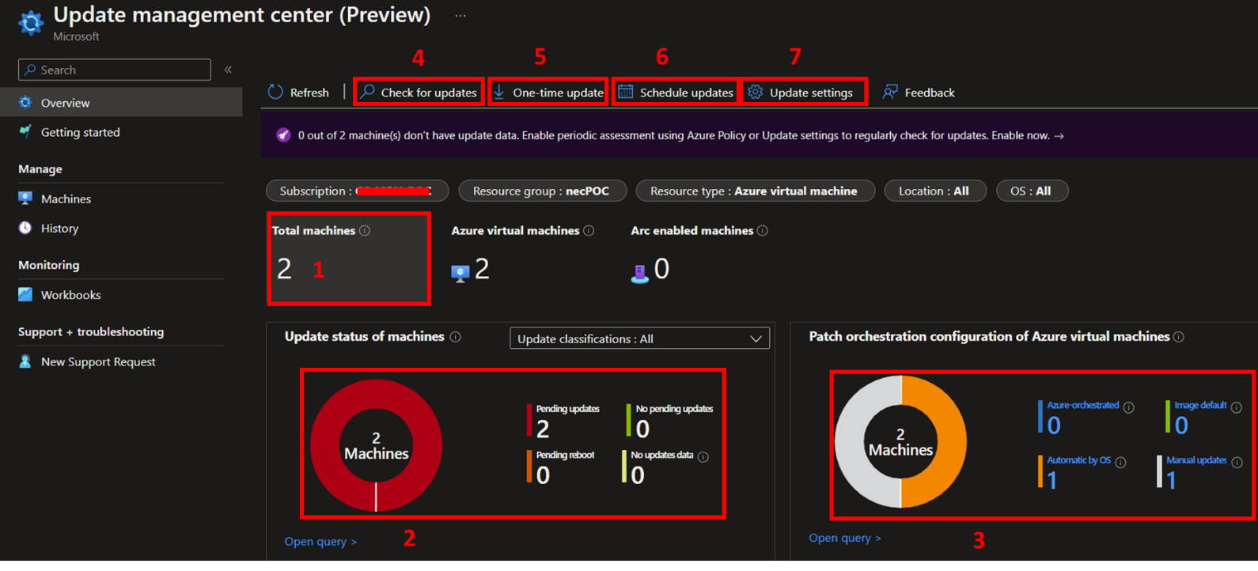Click the One-time update download arrow icon
This screenshot has height=571, width=1258.
click(499, 92)
